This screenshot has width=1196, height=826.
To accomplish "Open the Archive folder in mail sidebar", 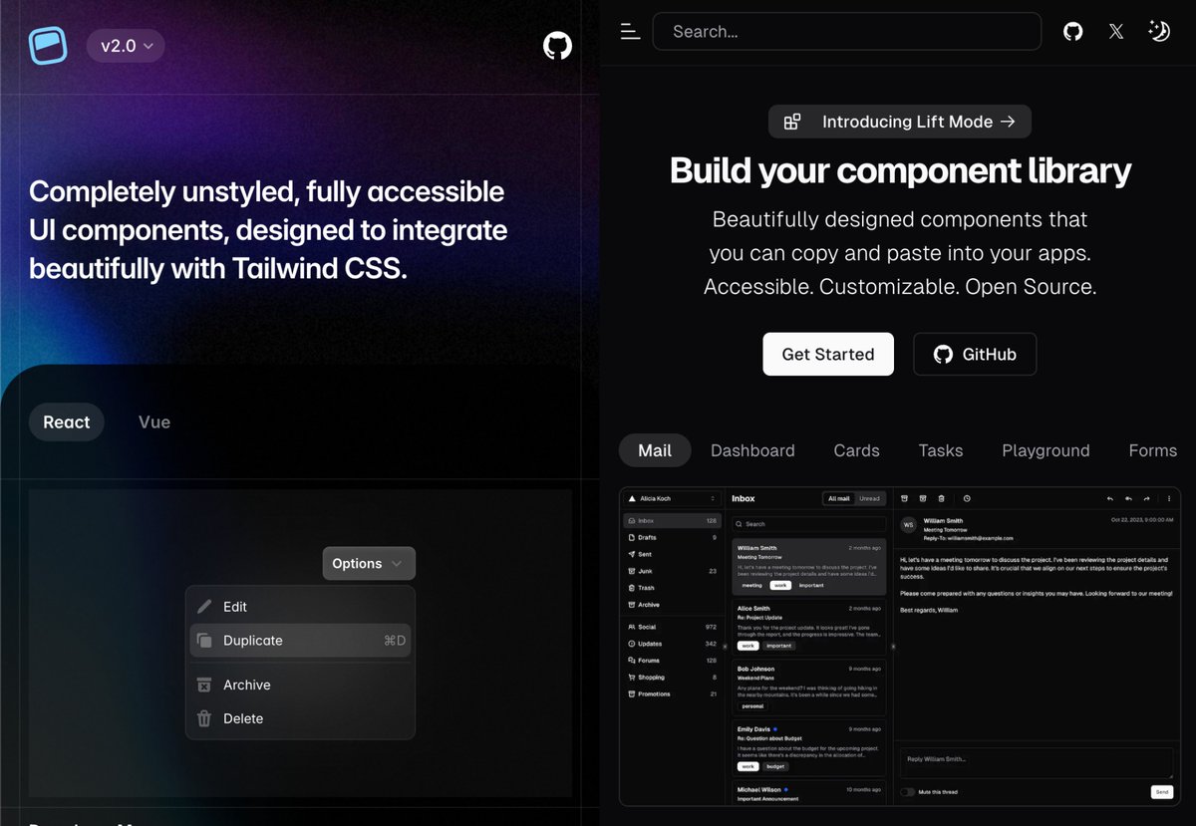I will [x=672, y=605].
